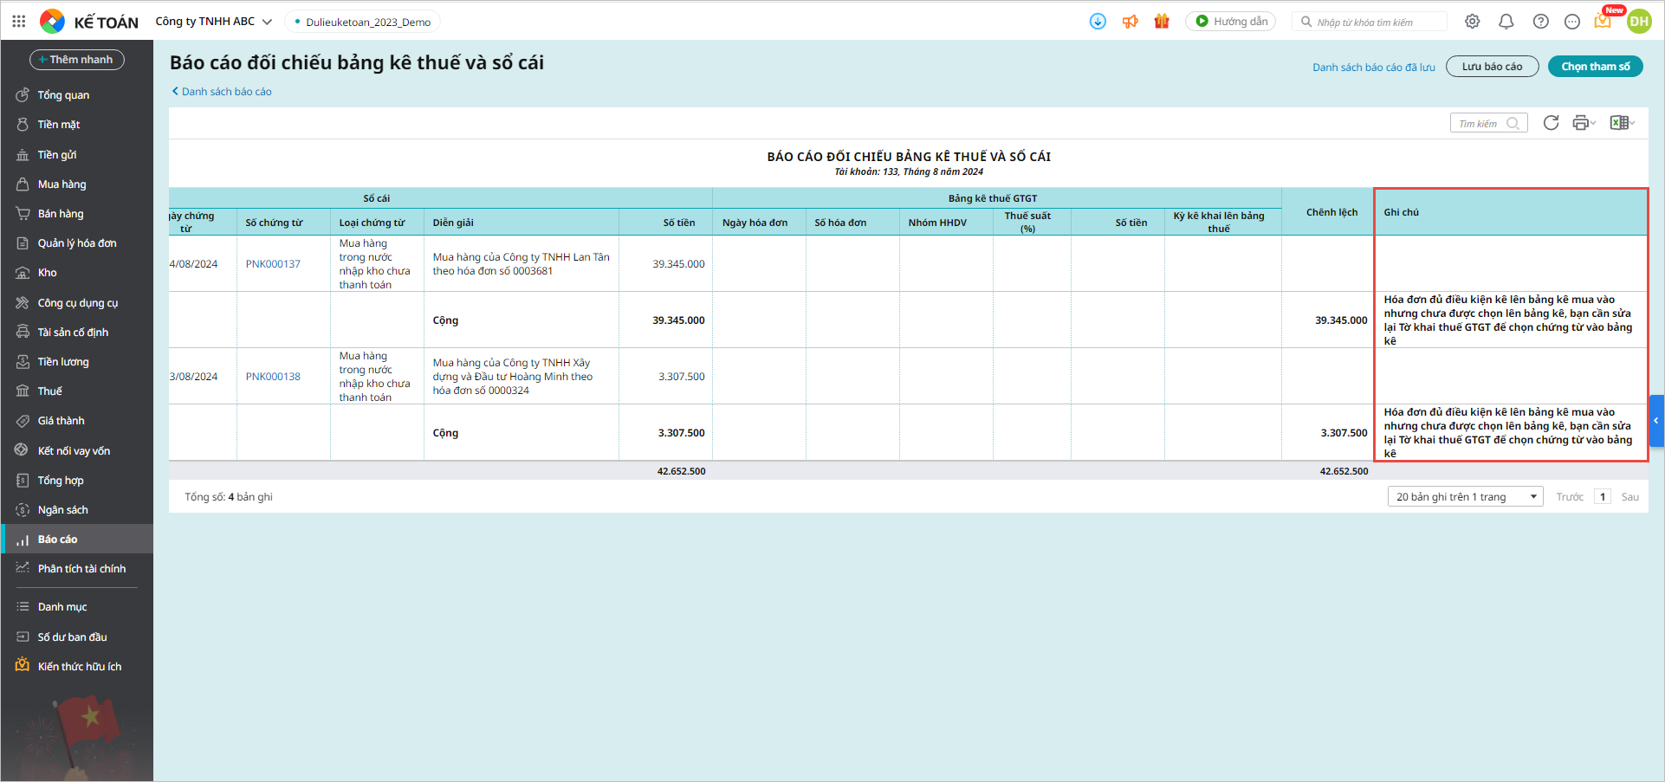Screen dimensions: 1665x782
Task: Open the records per page dropdown
Action: 1465,497
